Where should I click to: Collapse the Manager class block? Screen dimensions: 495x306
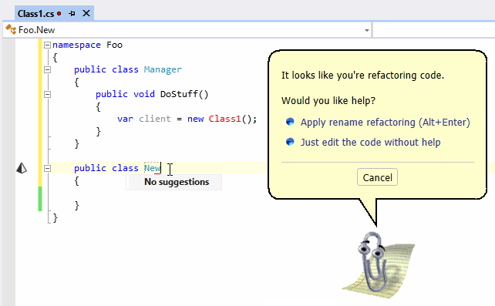pos(47,69)
